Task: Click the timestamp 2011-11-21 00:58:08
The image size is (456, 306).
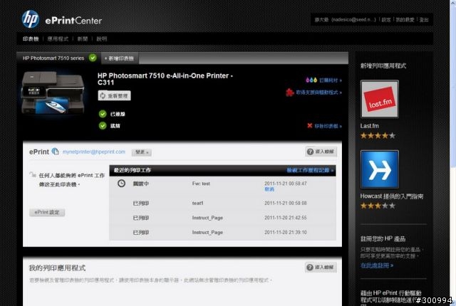Action: click(286, 203)
